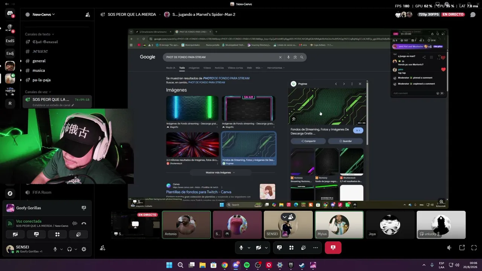Open Windows Start menu
482x271 pixels.
(x=169, y=265)
